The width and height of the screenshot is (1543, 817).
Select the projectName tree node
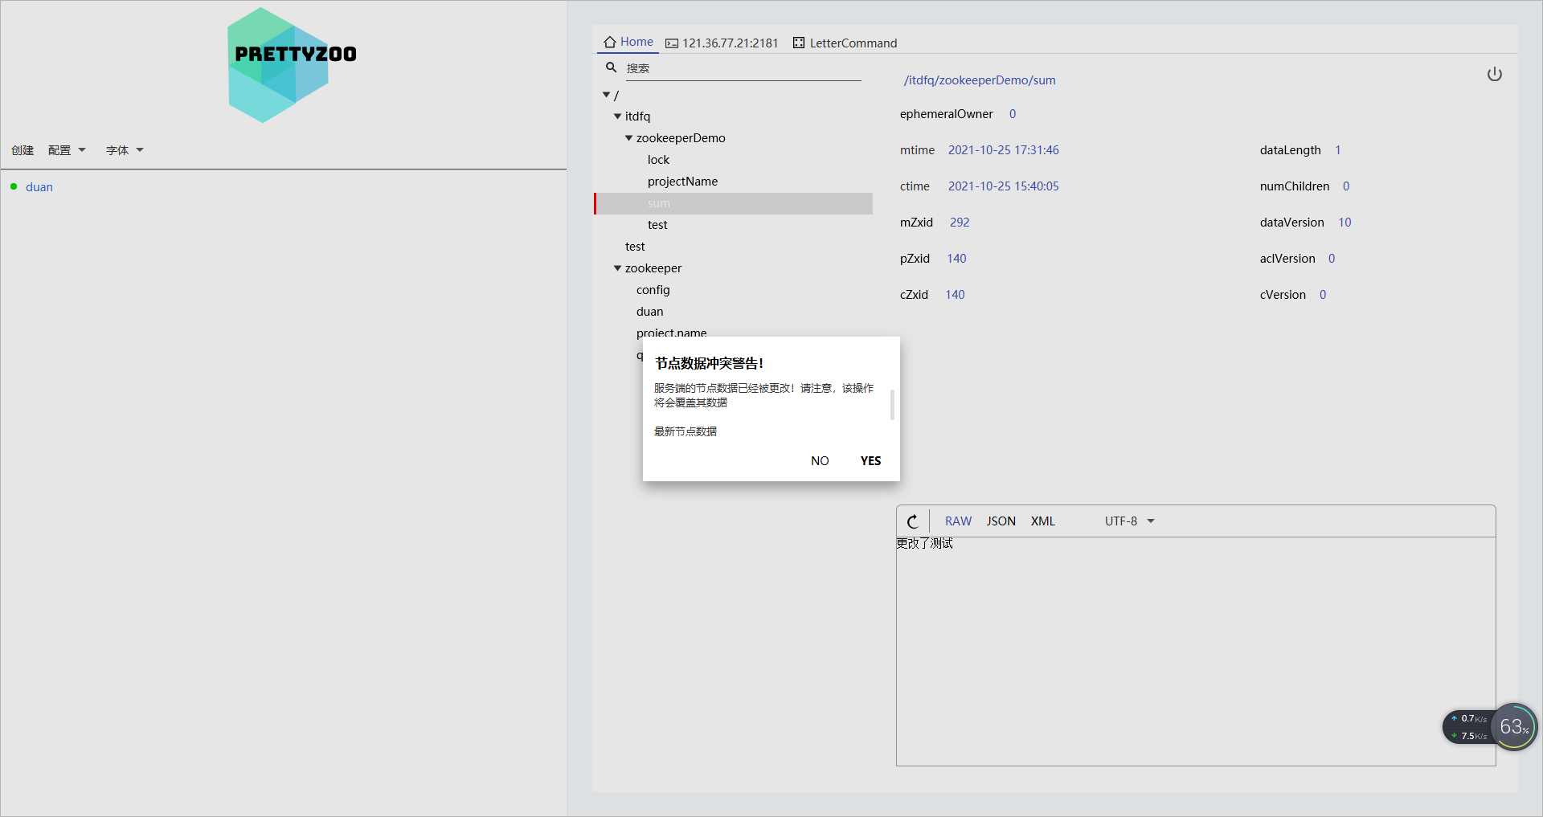pos(682,182)
